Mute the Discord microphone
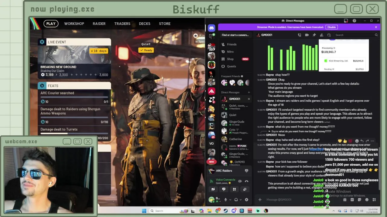This screenshot has width=387, height=217. (x=225, y=200)
